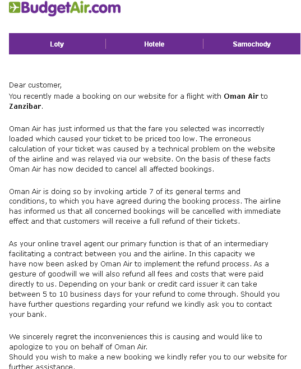
Task: Click the 'full refund of their tickets' text
Action: [x=195, y=221]
